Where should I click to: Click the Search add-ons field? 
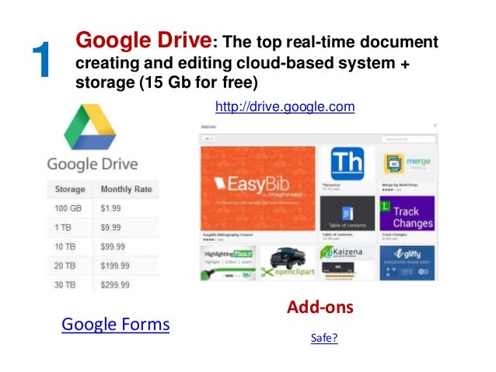pos(408,139)
